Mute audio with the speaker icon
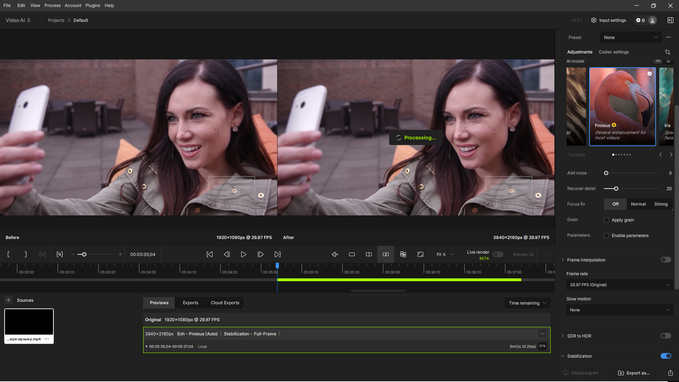The image size is (679, 382). (x=335, y=254)
